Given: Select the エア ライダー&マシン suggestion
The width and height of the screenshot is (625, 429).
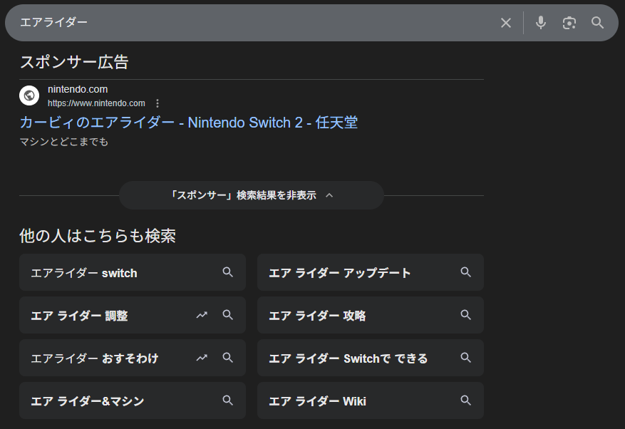Looking at the screenshot, I should (x=88, y=401).
